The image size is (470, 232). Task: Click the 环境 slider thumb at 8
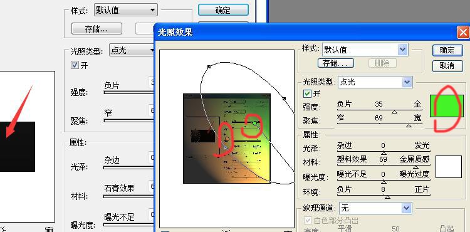(x=387, y=197)
